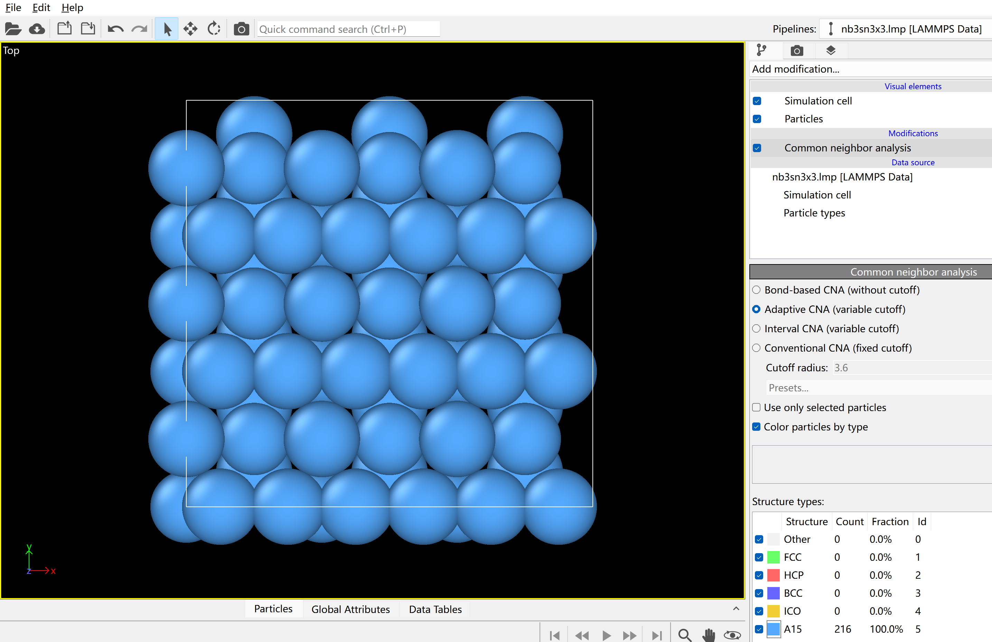Click the zoom magnifier icon

[x=684, y=634]
